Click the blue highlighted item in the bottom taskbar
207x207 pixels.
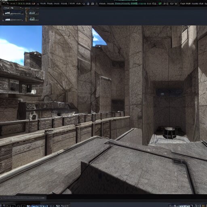(39, 206)
